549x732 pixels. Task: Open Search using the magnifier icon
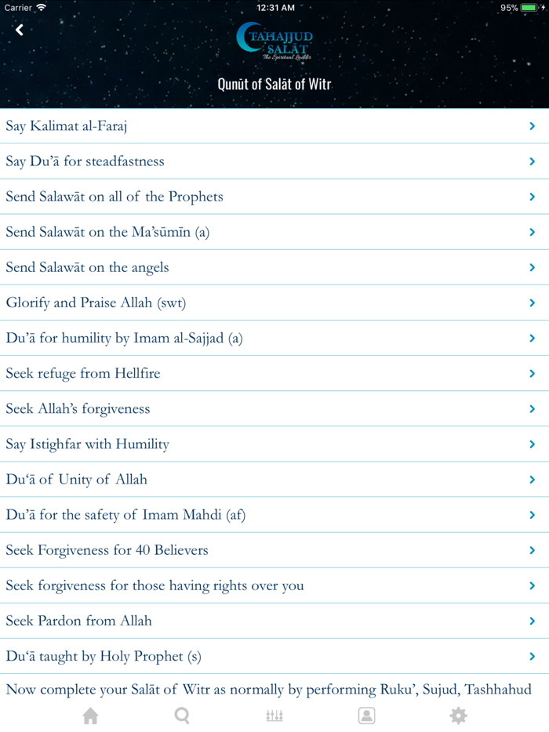point(182,715)
